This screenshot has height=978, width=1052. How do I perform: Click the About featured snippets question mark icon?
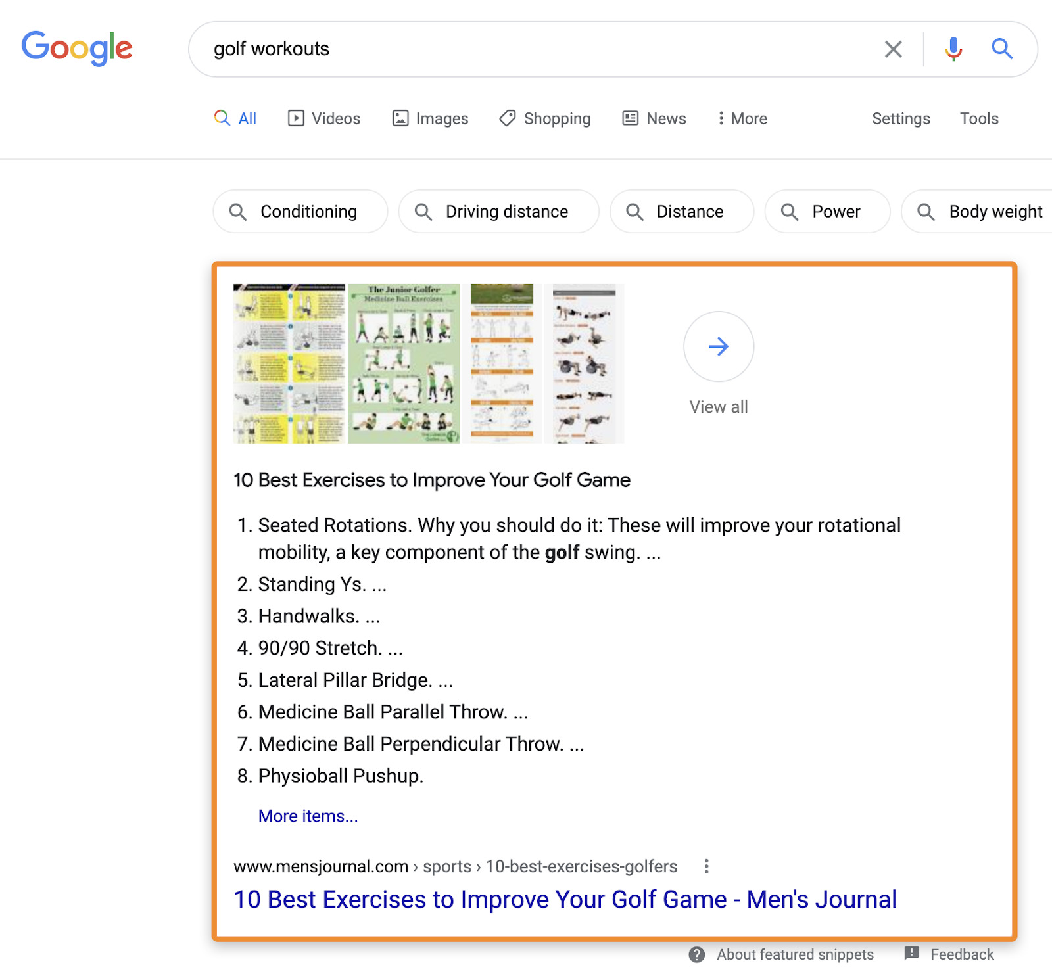(697, 954)
